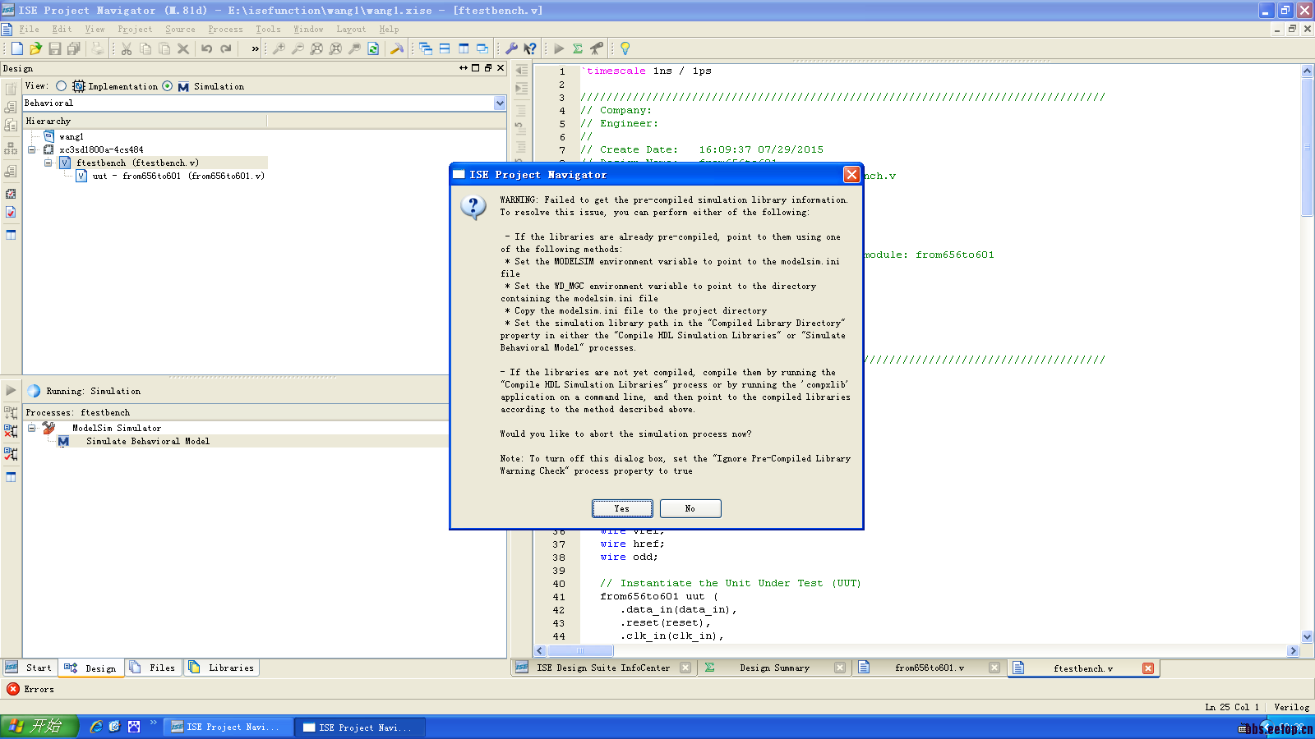Select the from656to601.v editor tab
This screenshot has height=739, width=1315.
(x=929, y=668)
